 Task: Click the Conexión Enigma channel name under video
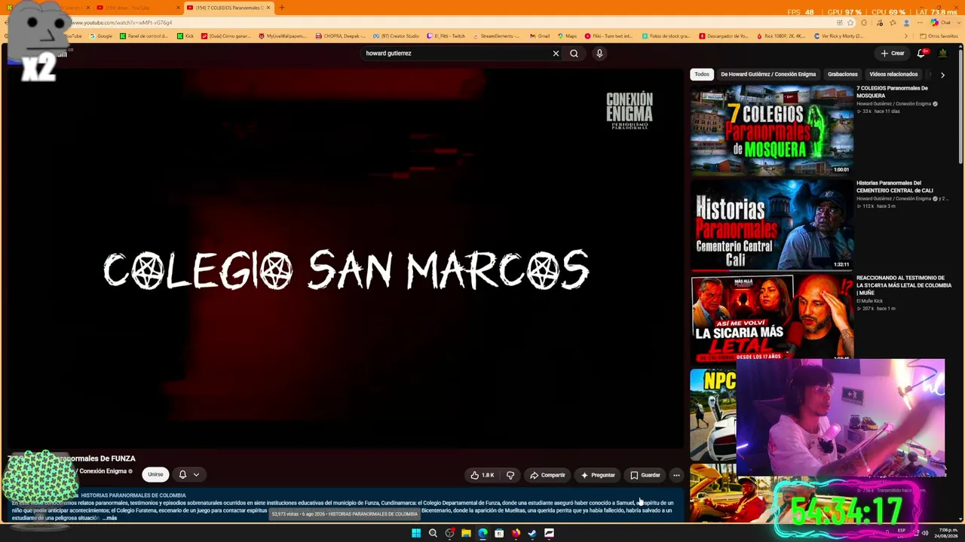(103, 471)
